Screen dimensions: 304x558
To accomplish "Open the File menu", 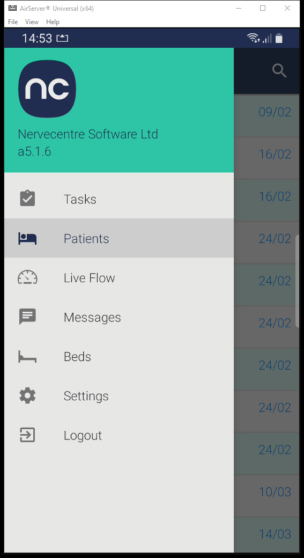I will 13,21.
